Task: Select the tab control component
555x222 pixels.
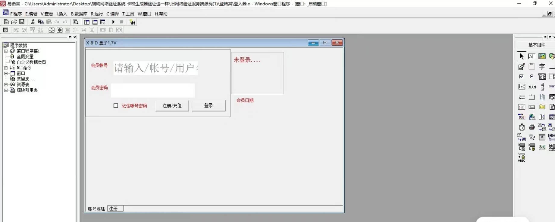Action: point(532,97)
